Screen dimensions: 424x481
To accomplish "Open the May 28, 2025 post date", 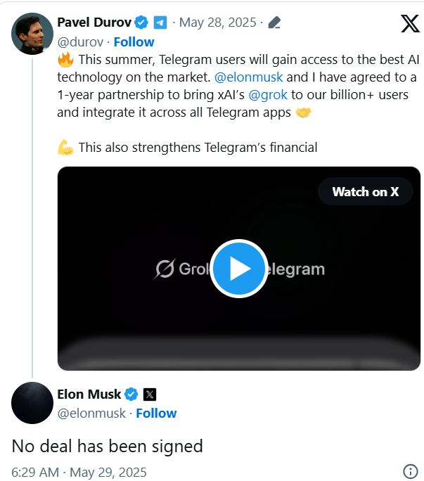I will pyautogui.click(x=217, y=23).
